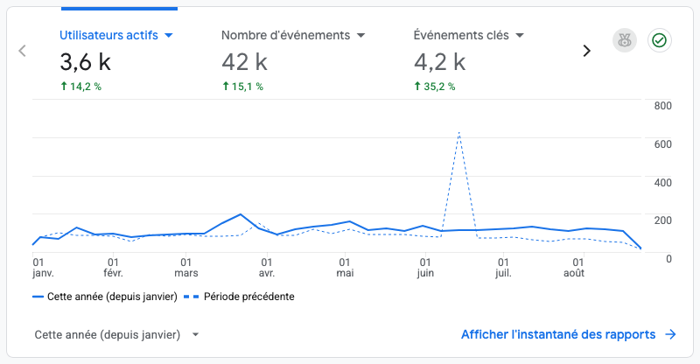Viewport: 700px width, 364px height.
Task: Click the Période précédente legend label
Action: 249,297
